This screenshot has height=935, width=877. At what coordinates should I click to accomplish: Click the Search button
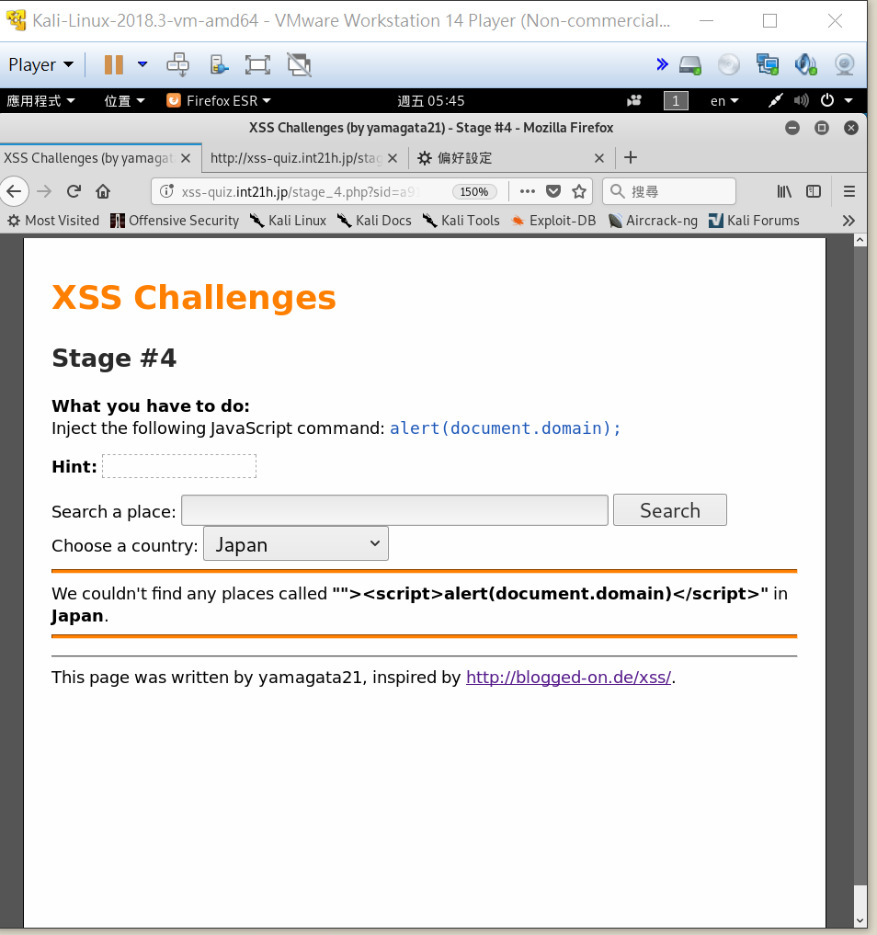pos(670,510)
